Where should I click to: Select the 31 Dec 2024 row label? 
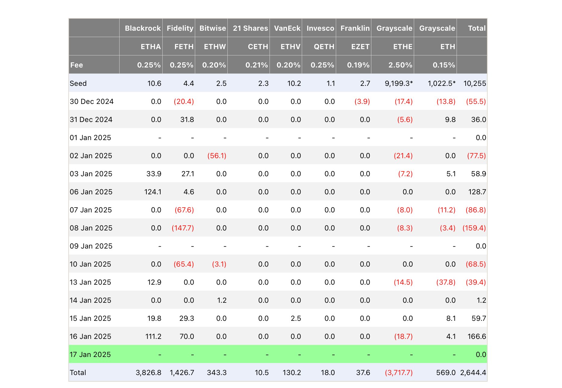coord(91,120)
